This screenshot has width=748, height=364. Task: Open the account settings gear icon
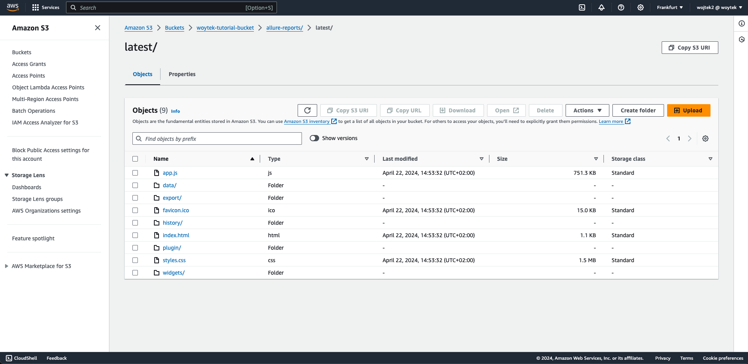coord(640,7)
